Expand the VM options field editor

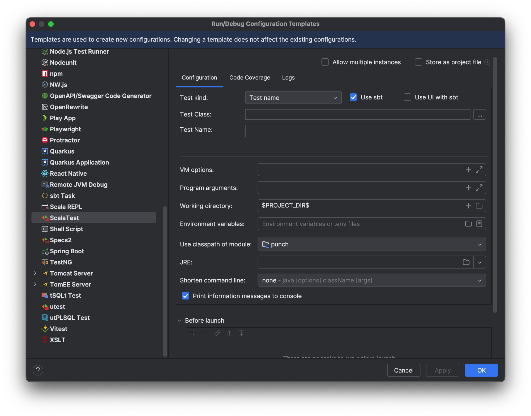pyautogui.click(x=479, y=170)
